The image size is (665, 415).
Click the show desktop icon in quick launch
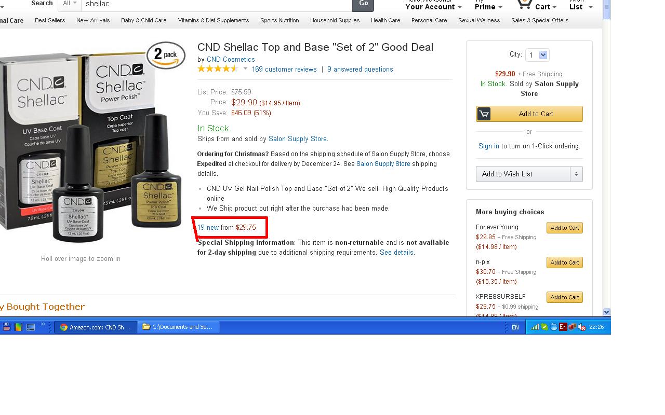click(31, 327)
